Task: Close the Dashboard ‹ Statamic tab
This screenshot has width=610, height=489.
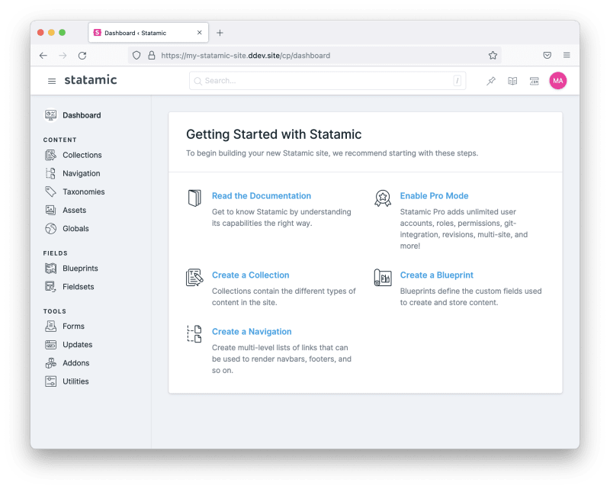Action: (200, 33)
